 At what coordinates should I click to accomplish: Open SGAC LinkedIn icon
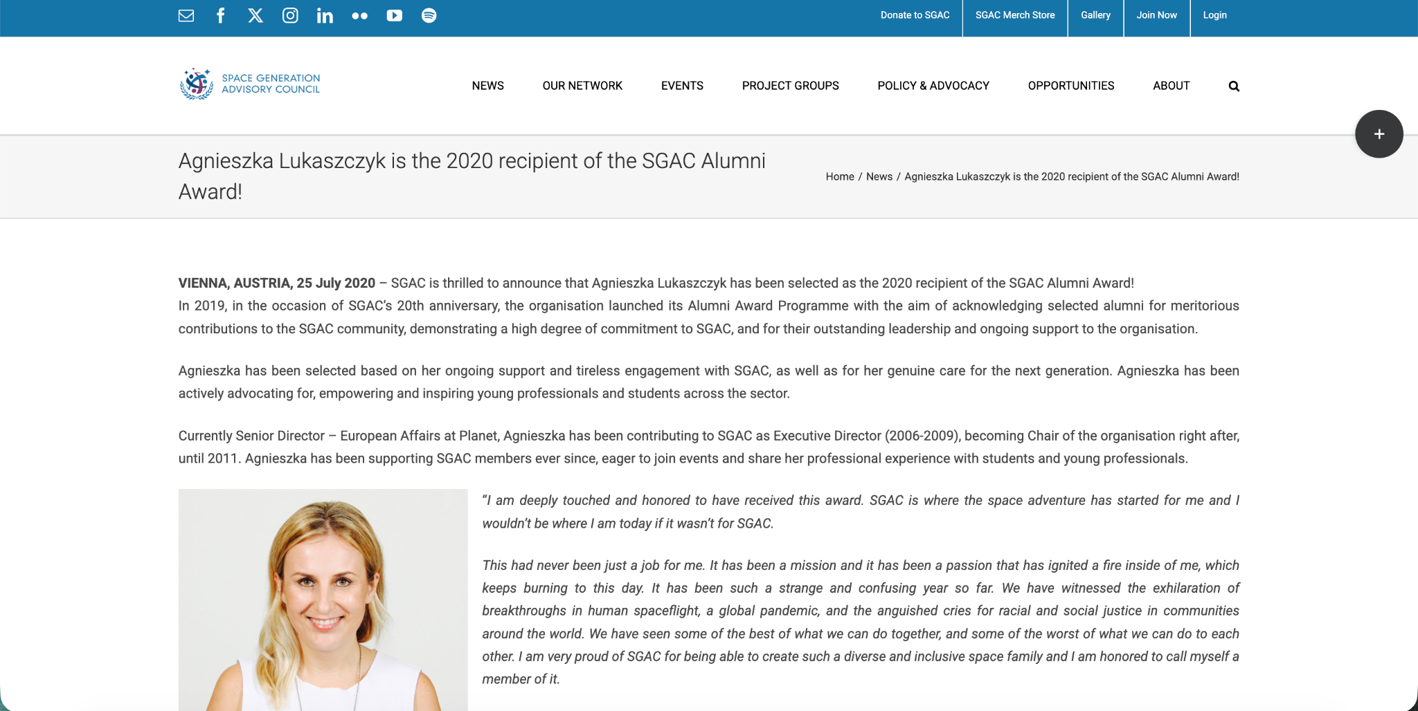pyautogui.click(x=325, y=15)
